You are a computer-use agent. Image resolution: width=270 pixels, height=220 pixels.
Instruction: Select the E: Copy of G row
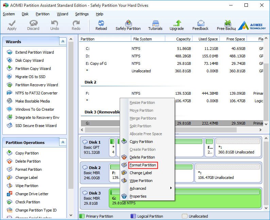tap(172, 63)
